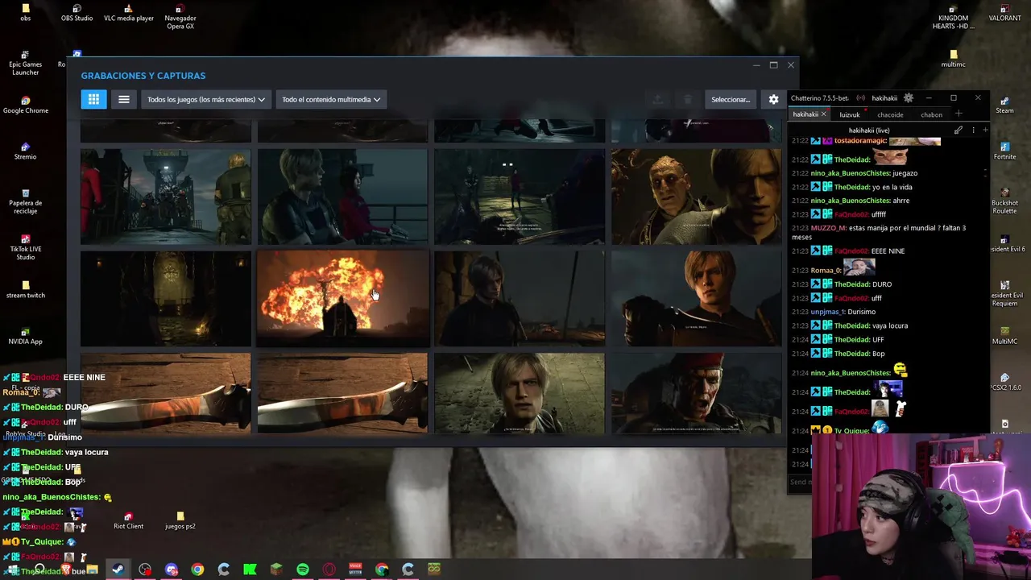Open Stremio desktop shortcut
This screenshot has width=1031, height=580.
click(x=26, y=151)
